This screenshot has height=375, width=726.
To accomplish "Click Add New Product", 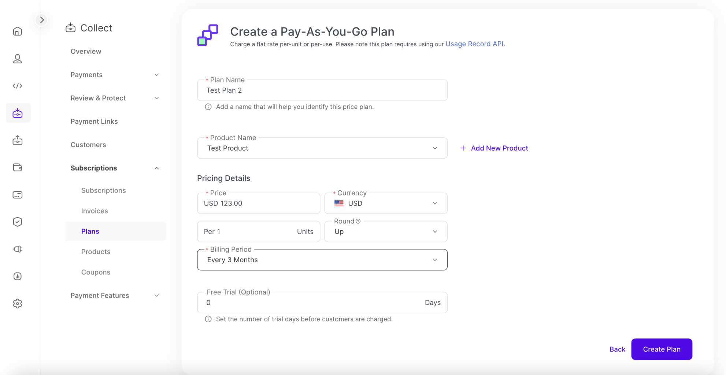I will pos(494,148).
